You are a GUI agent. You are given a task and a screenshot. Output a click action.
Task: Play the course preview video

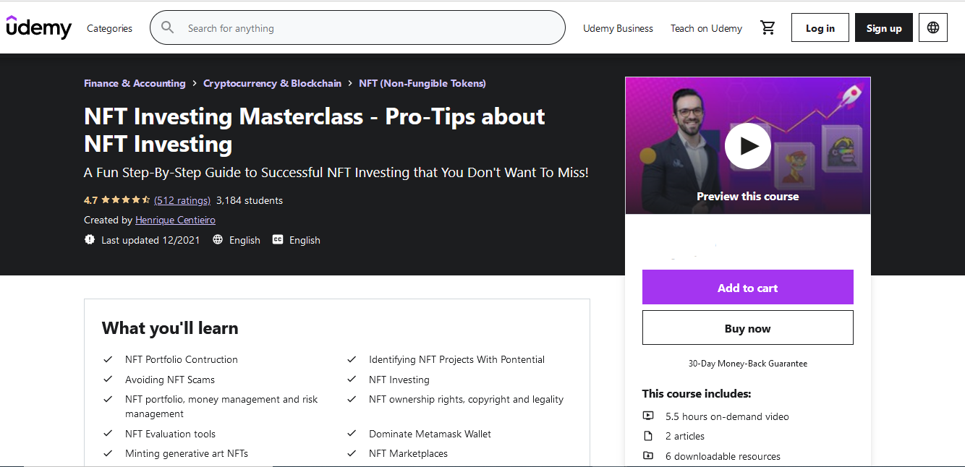coord(747,146)
